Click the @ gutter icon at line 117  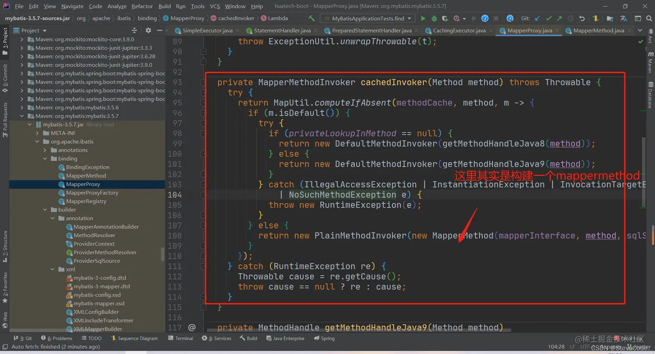192,328
